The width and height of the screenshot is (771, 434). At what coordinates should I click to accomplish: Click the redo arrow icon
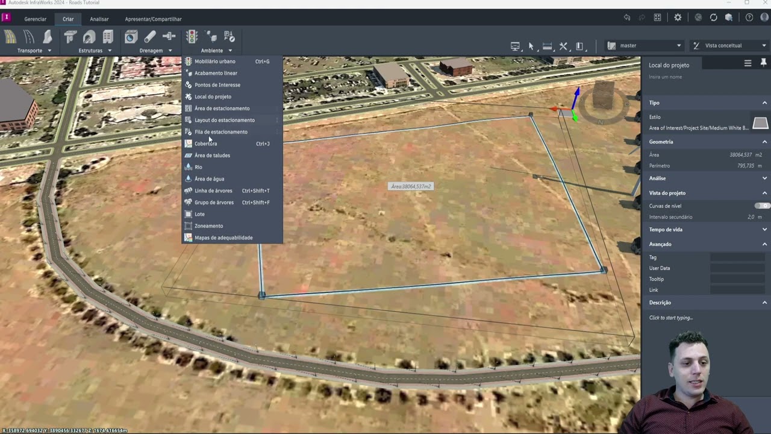click(x=642, y=17)
